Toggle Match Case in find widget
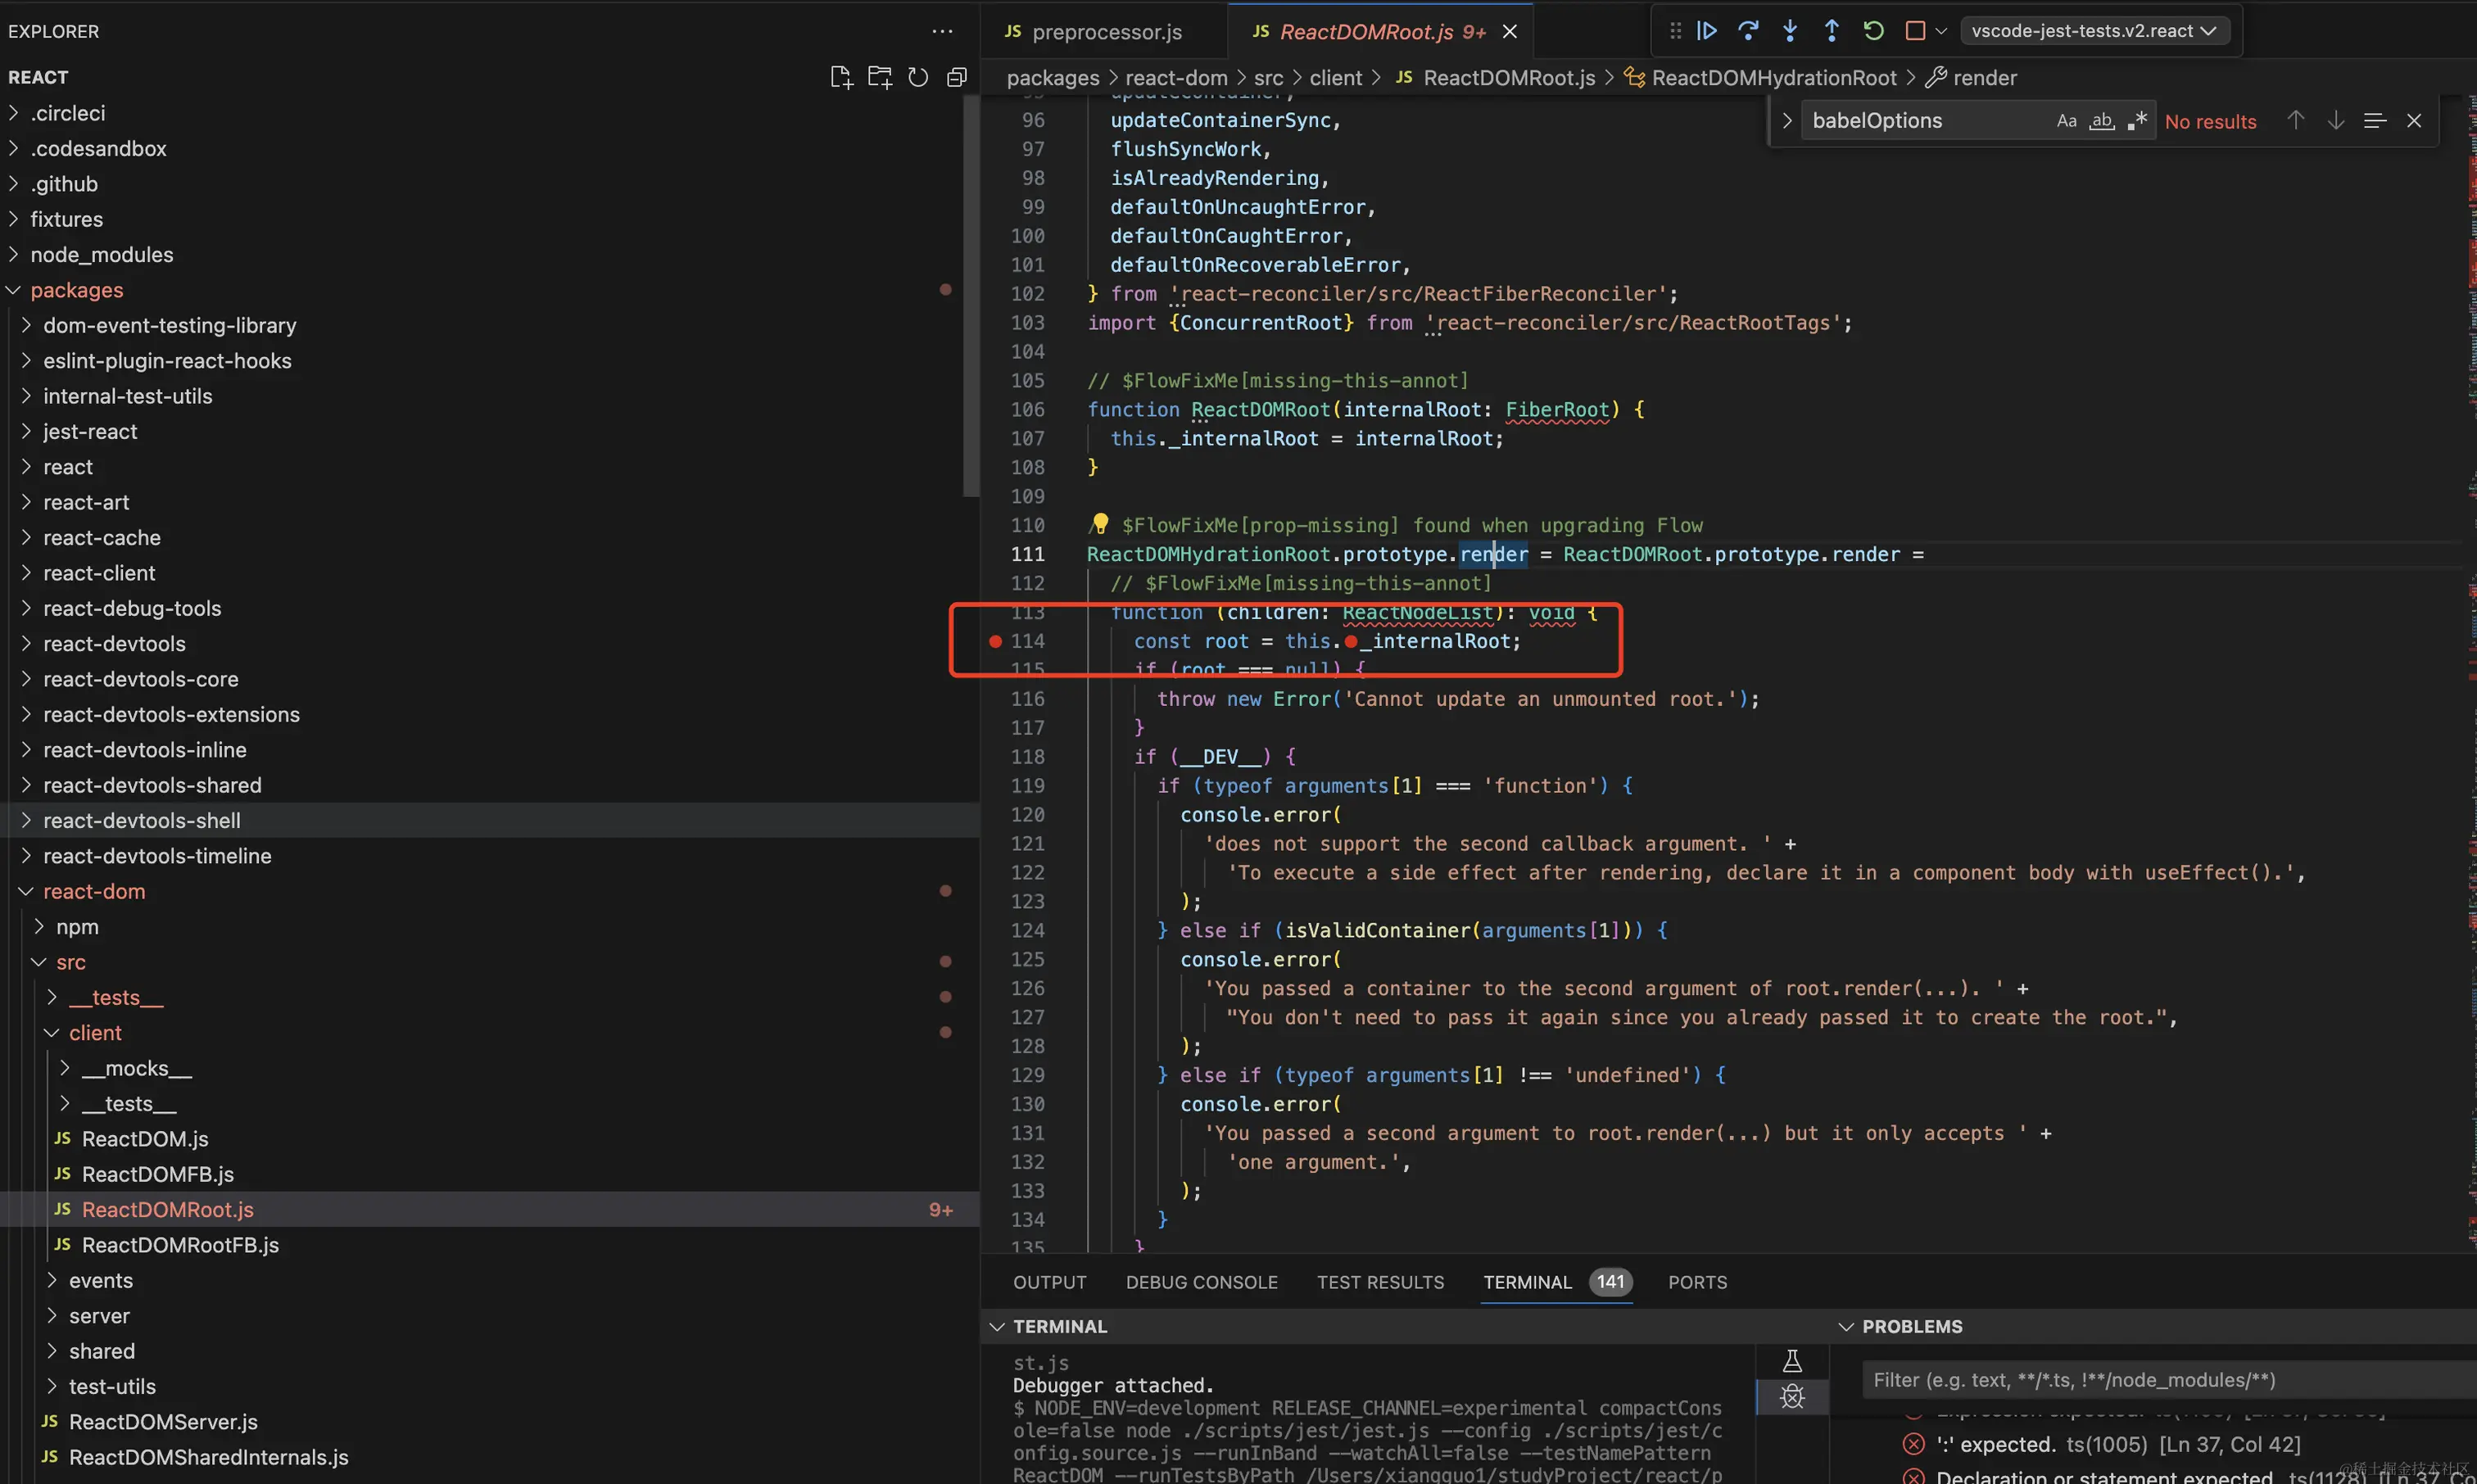The width and height of the screenshot is (2477, 1484). click(2066, 121)
